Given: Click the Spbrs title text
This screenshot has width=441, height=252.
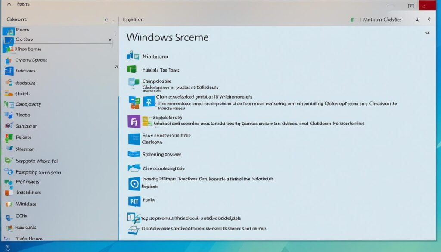Looking at the screenshot, I should pos(23,4).
